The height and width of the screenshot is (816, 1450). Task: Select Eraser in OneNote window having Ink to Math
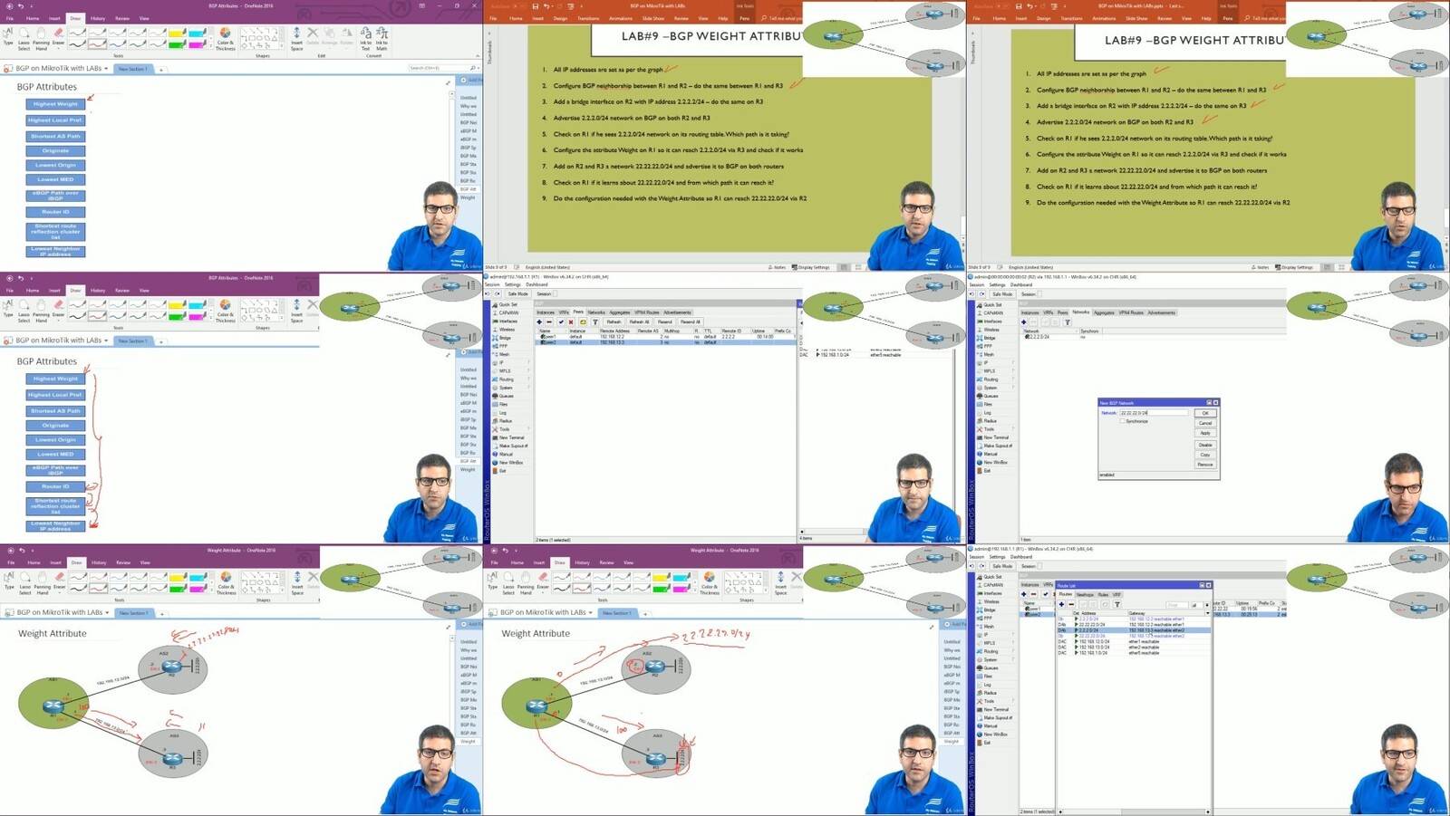pos(58,37)
